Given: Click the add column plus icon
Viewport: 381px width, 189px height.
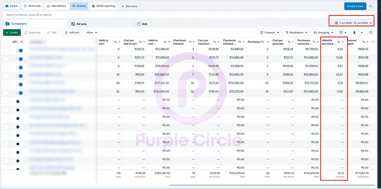Looking at the screenshot, I should click(x=373, y=42).
